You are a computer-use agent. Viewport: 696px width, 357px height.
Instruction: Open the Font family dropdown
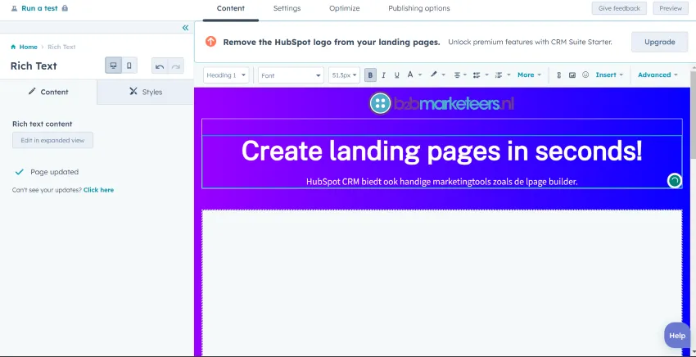[292, 75]
